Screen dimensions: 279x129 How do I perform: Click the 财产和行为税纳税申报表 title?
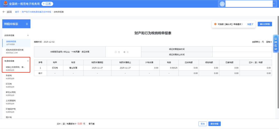tap(153, 33)
